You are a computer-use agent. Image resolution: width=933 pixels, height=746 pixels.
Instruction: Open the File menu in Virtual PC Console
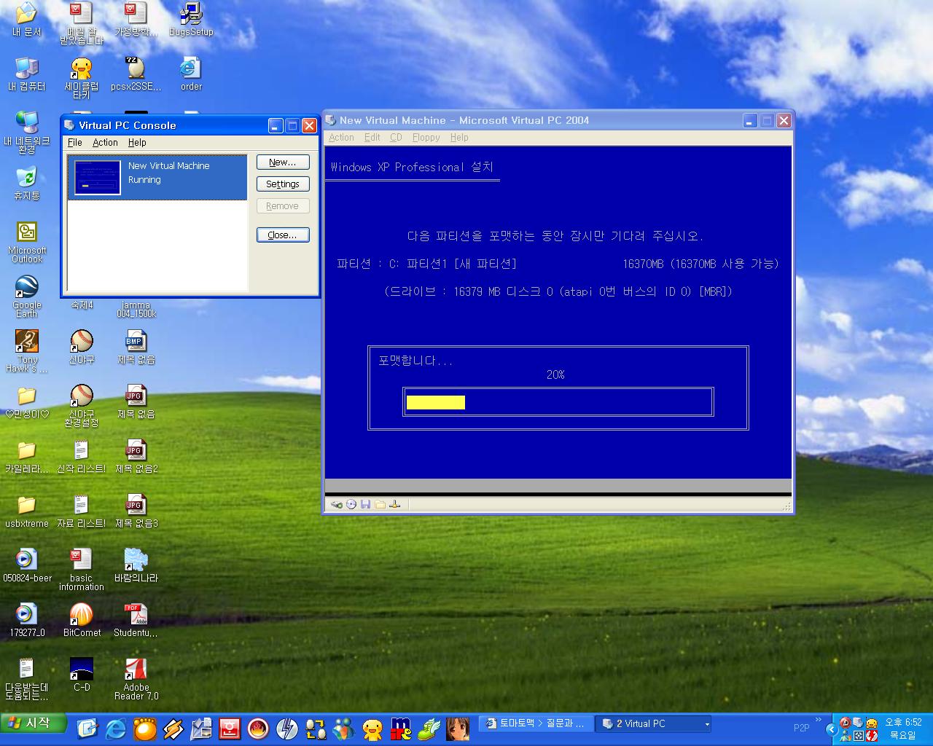click(74, 143)
